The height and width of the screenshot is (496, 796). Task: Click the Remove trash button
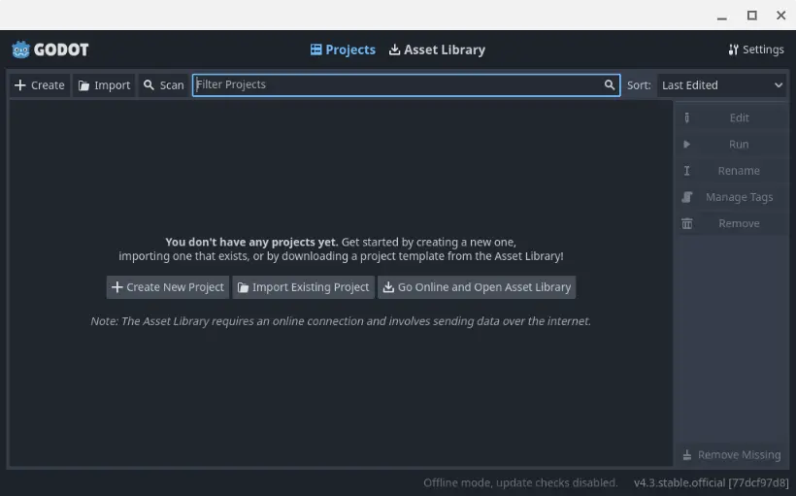[x=730, y=223]
